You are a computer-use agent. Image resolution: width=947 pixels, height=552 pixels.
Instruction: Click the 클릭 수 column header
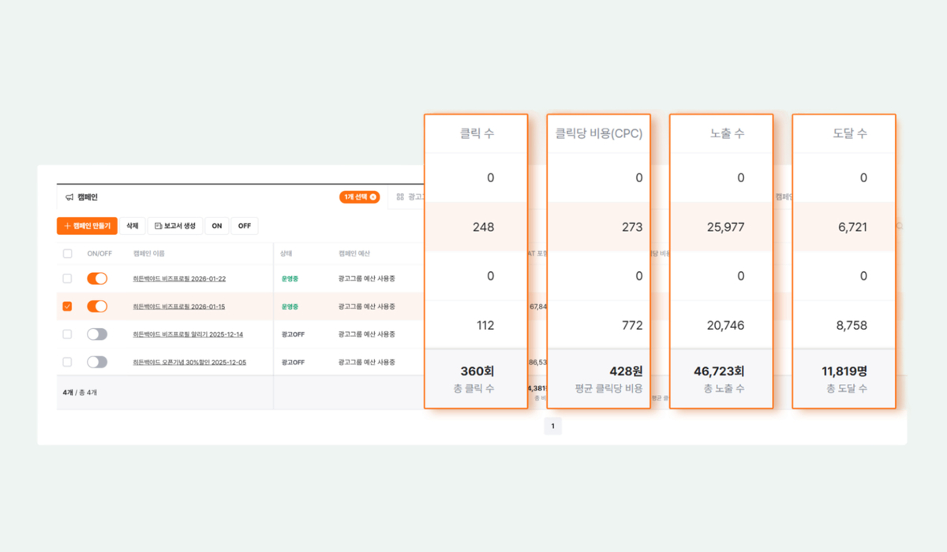coord(477,133)
